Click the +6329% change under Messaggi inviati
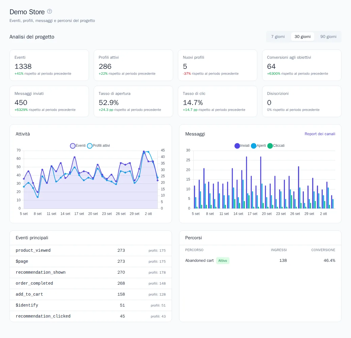351x338 pixels. pyautogui.click(x=21, y=110)
